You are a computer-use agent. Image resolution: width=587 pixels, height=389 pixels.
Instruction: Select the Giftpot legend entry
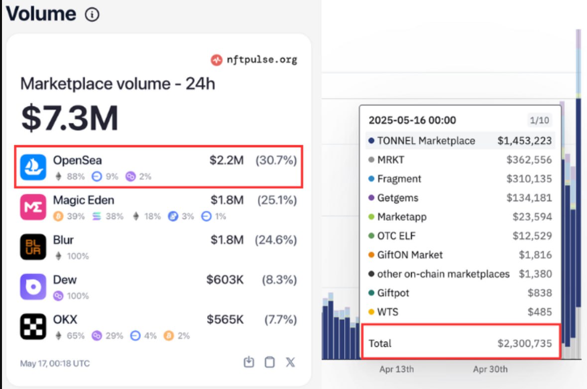tap(460, 293)
